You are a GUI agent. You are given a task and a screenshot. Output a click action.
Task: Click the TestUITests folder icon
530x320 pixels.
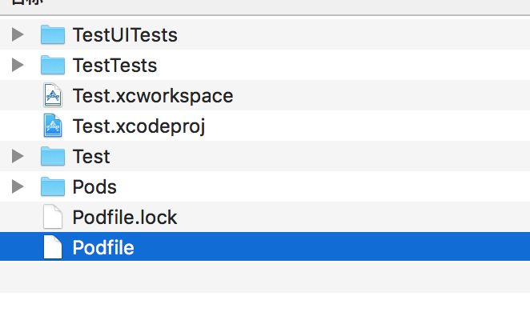(52, 34)
